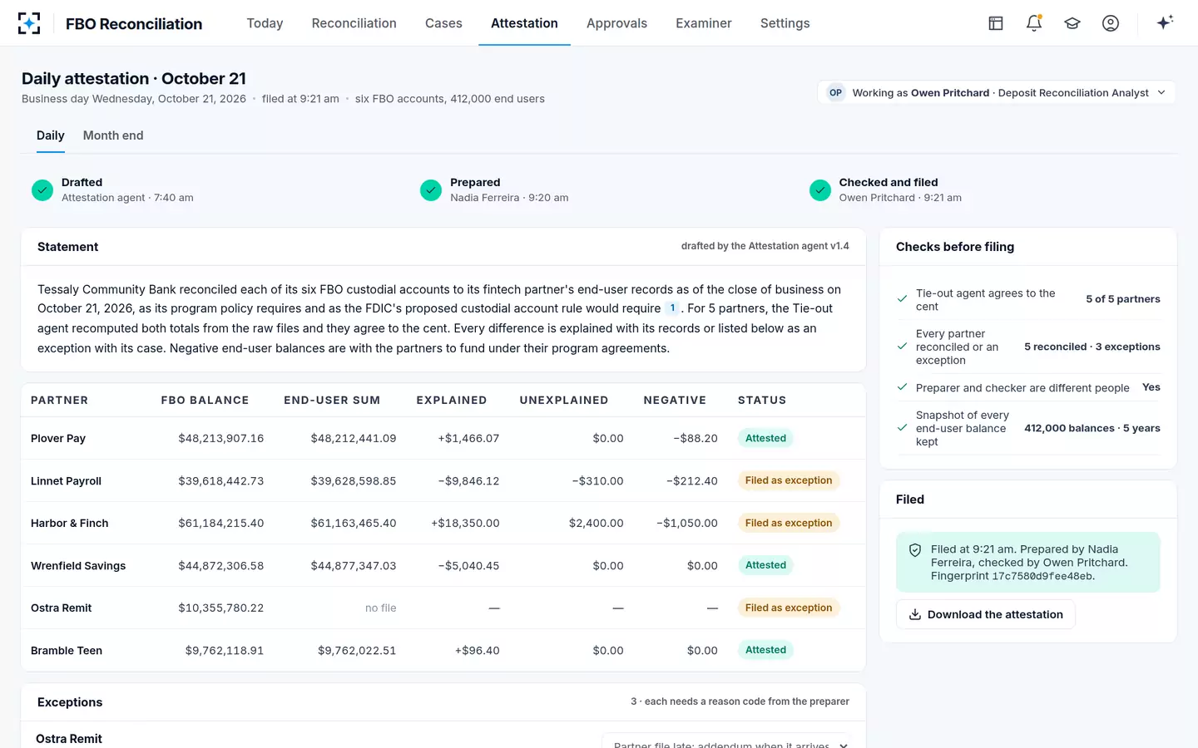The width and height of the screenshot is (1198, 748).
Task: Click Wrenfield Savings FBO balance $44,872,306.58
Action: pos(220,566)
